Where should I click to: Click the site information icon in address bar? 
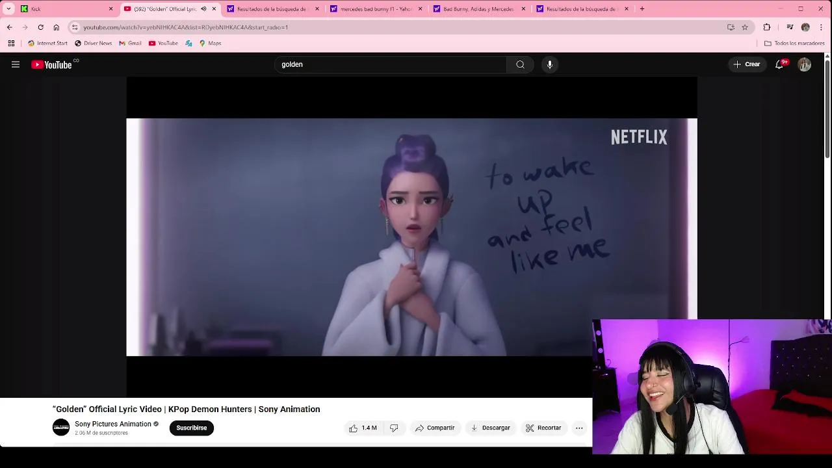pyautogui.click(x=75, y=27)
